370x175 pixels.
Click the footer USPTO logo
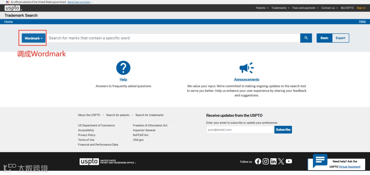tap(107, 162)
